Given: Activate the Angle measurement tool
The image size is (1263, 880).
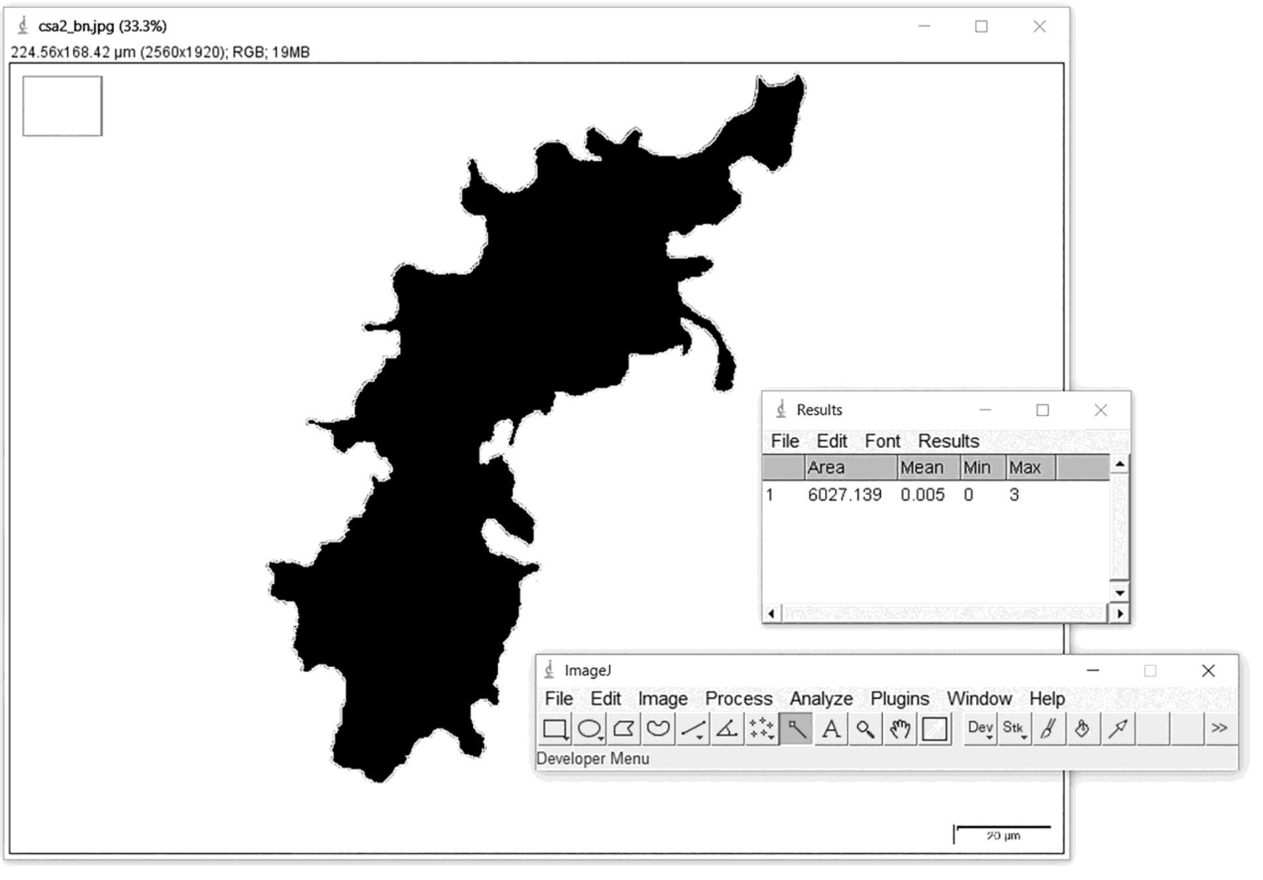Looking at the screenshot, I should pyautogui.click(x=727, y=729).
